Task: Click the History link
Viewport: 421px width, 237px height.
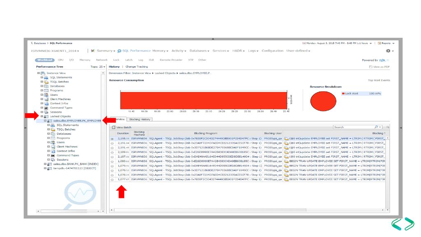Action: point(114,67)
